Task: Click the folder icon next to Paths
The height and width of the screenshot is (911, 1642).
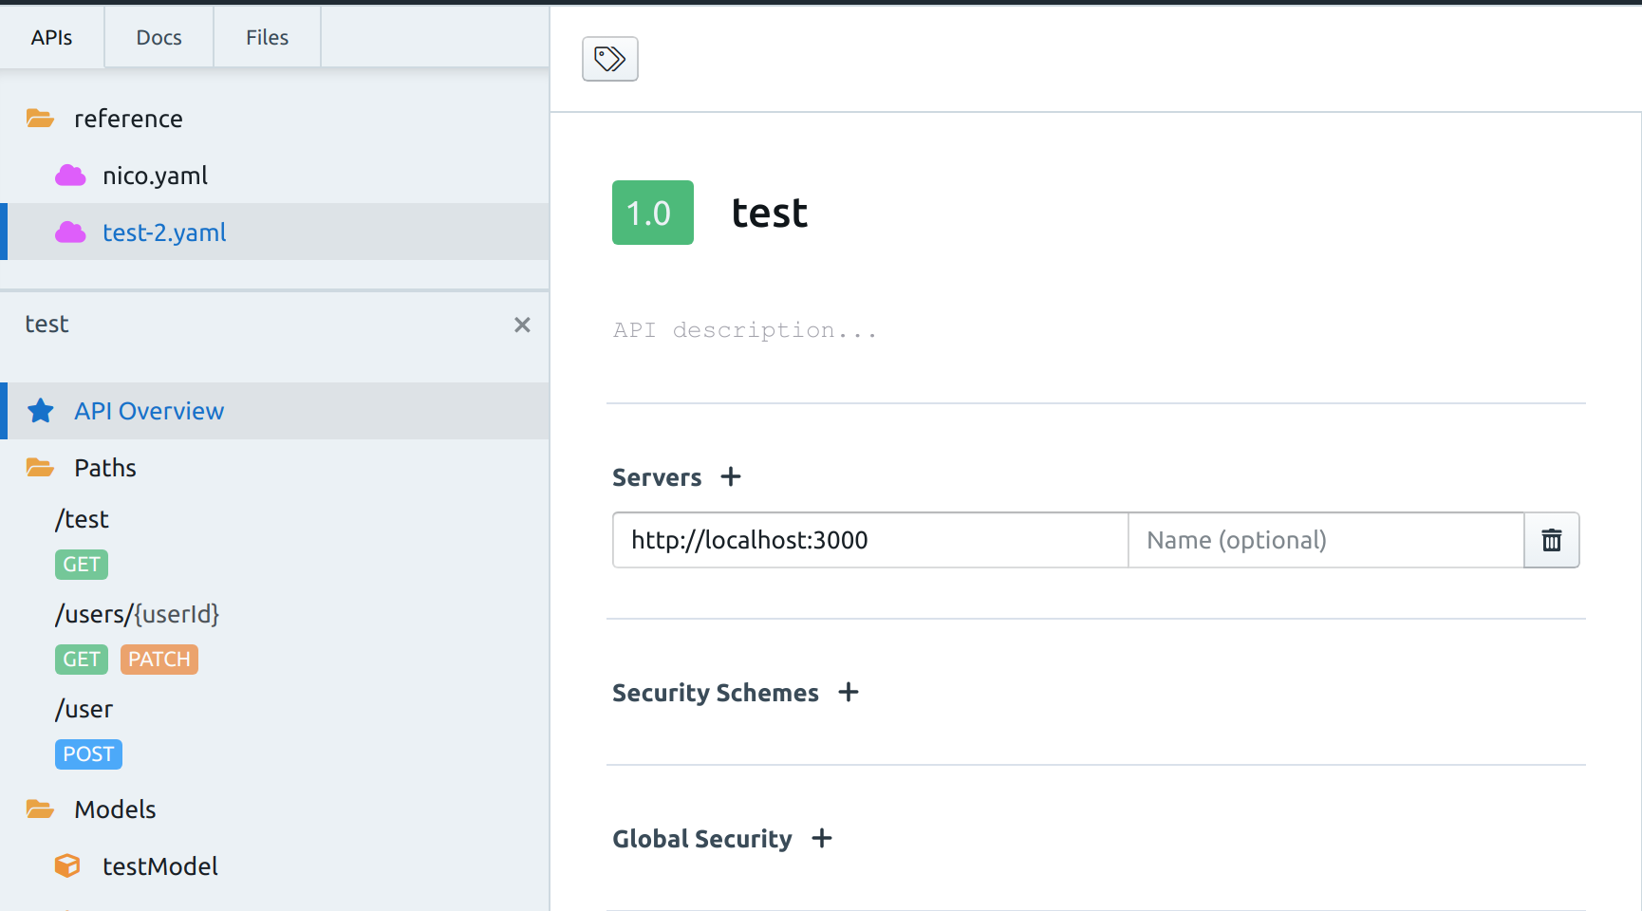Action: (39, 467)
